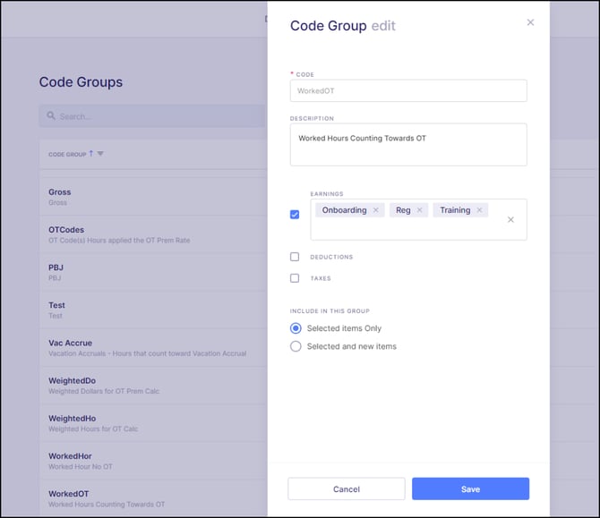Open the Vac Accrue code group row
The image size is (600, 518).
pos(153,347)
